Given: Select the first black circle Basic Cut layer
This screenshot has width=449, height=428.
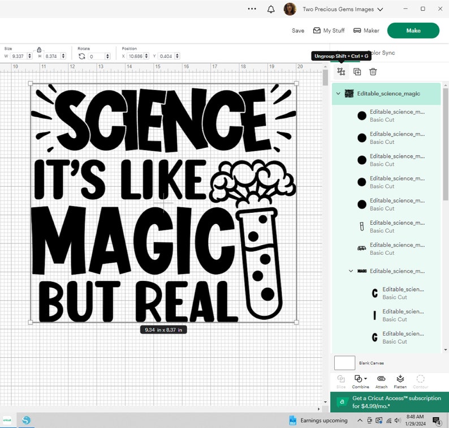Looking at the screenshot, I should click(x=386, y=115).
